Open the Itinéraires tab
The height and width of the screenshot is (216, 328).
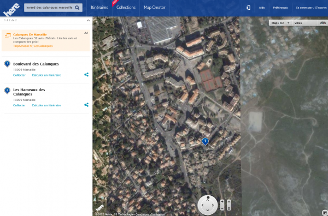[x=99, y=8]
